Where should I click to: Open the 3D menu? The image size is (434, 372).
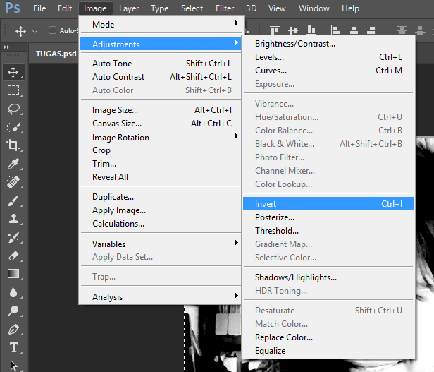(252, 8)
